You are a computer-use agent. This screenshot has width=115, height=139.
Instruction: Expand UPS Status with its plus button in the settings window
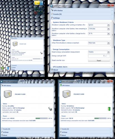[112, 10]
